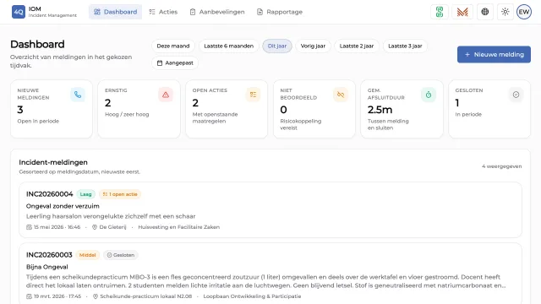Click the Middel severity badge
The height and width of the screenshot is (304, 541).
[87, 255]
